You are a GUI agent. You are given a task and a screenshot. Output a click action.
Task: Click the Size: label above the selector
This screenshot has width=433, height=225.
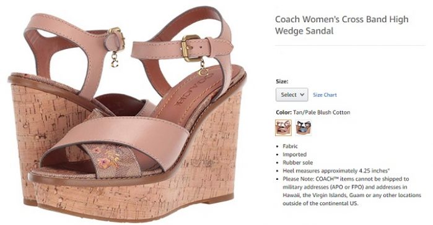coord(282,82)
